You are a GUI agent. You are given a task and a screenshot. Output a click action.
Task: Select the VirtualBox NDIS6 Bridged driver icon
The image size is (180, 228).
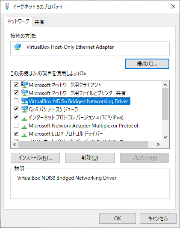coord(24,101)
